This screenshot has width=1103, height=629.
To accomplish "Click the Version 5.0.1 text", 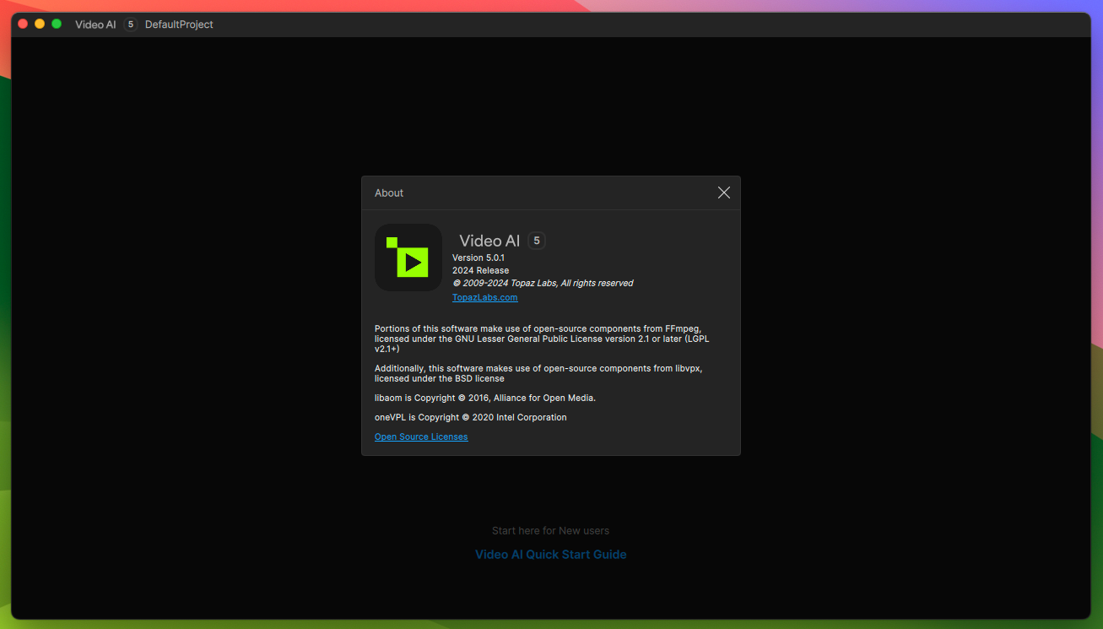I will click(x=479, y=258).
